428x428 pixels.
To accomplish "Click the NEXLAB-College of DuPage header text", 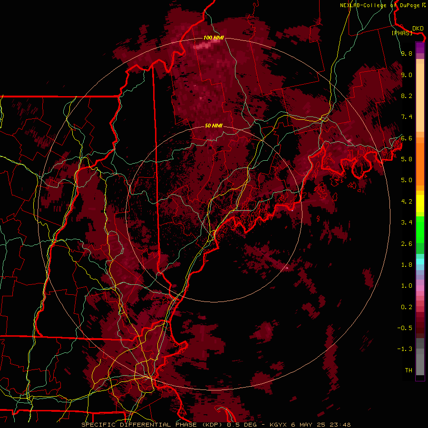I will point(379,5).
